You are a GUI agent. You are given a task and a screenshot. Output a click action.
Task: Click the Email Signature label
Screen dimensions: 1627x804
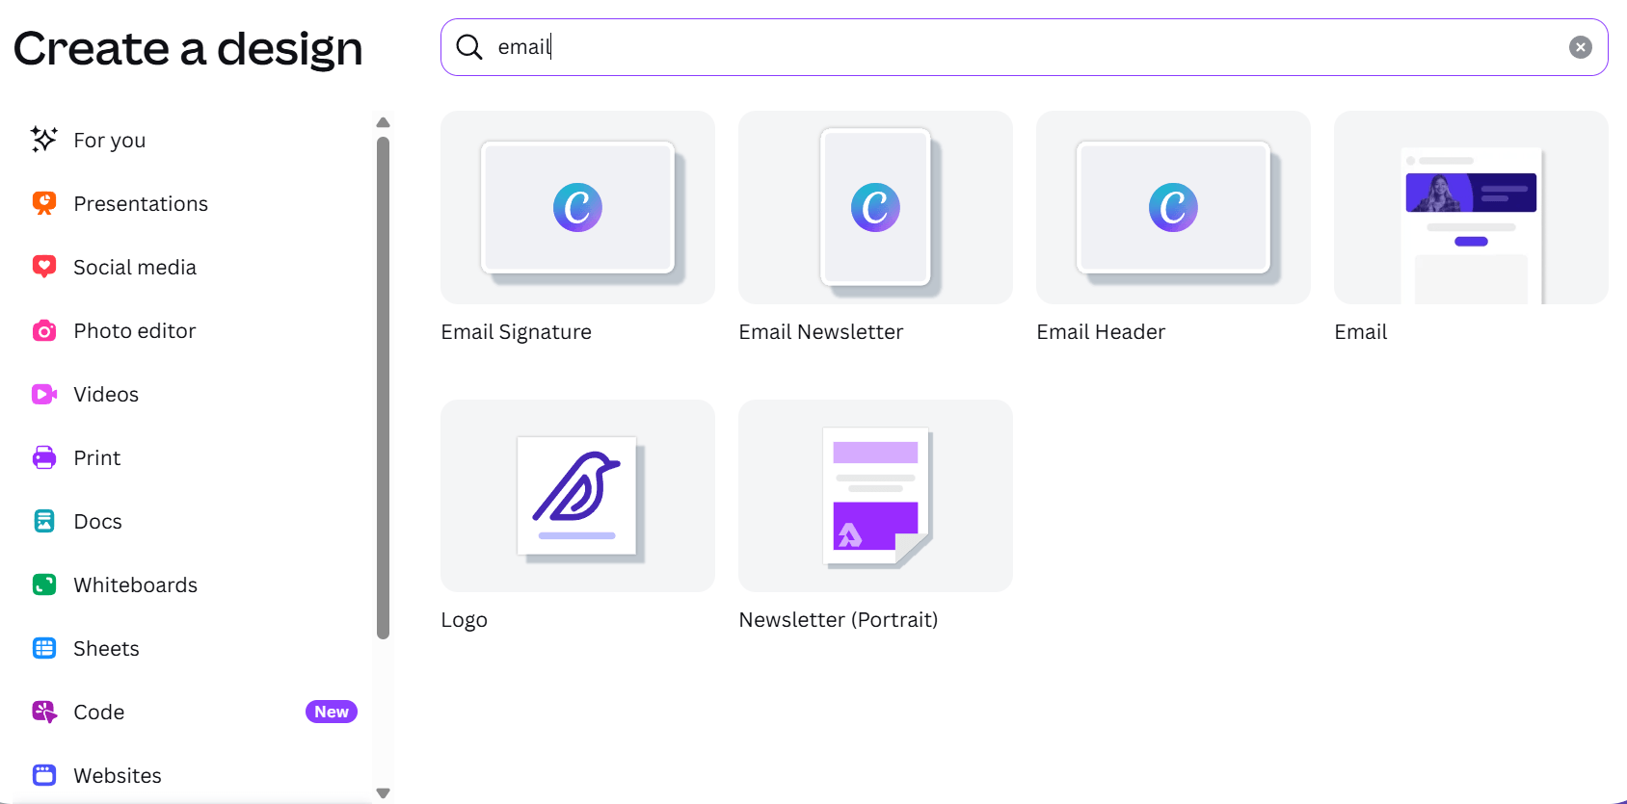(517, 332)
